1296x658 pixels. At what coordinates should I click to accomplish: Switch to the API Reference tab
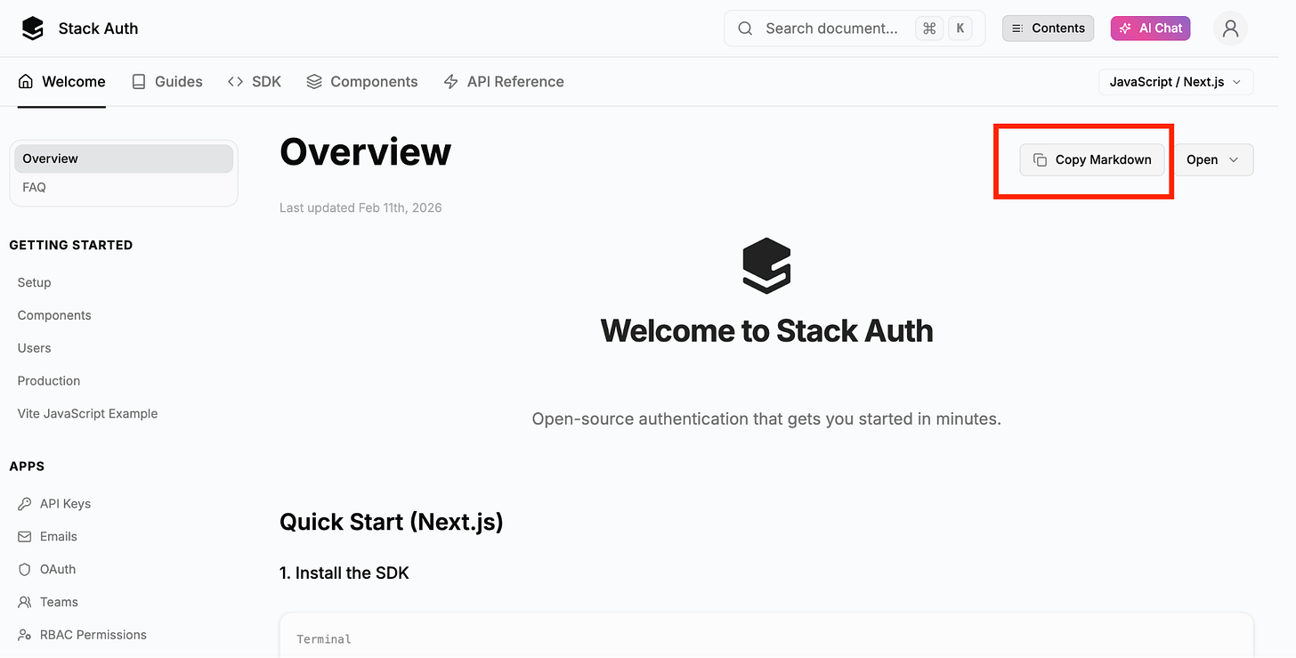click(504, 82)
